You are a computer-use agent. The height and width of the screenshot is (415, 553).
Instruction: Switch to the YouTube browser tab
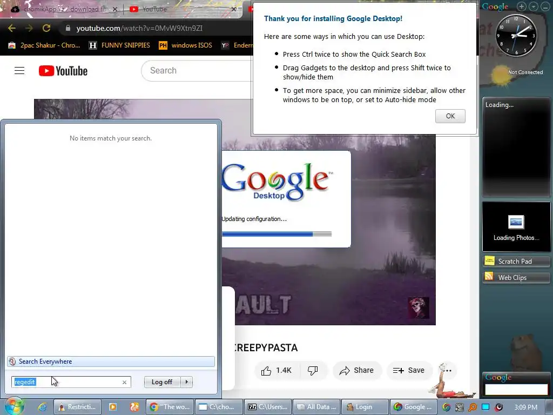[184, 9]
